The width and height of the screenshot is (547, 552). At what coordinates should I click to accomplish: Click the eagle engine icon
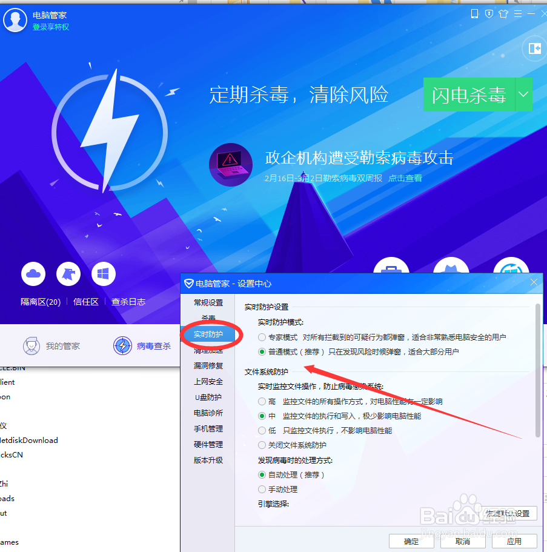point(68,274)
